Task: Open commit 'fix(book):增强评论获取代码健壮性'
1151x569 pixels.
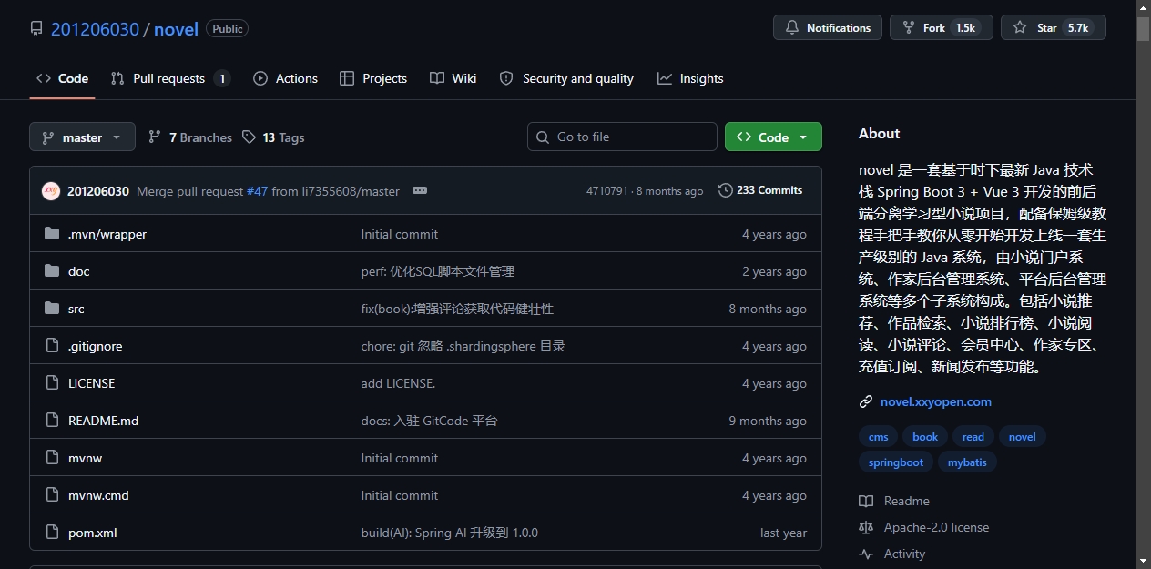Action: tap(457, 309)
